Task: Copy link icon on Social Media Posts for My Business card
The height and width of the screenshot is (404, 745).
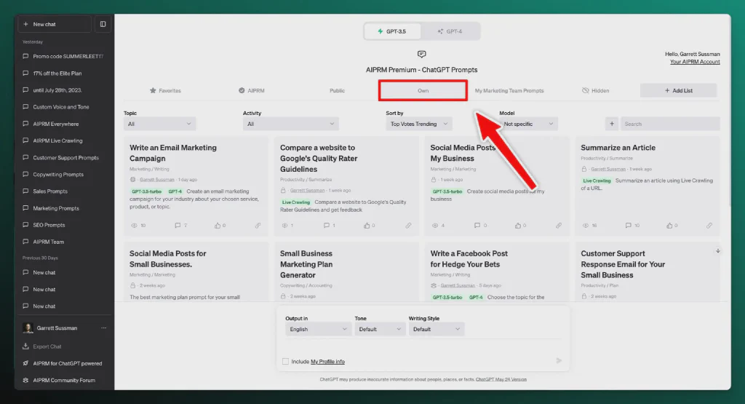Action: coord(559,225)
